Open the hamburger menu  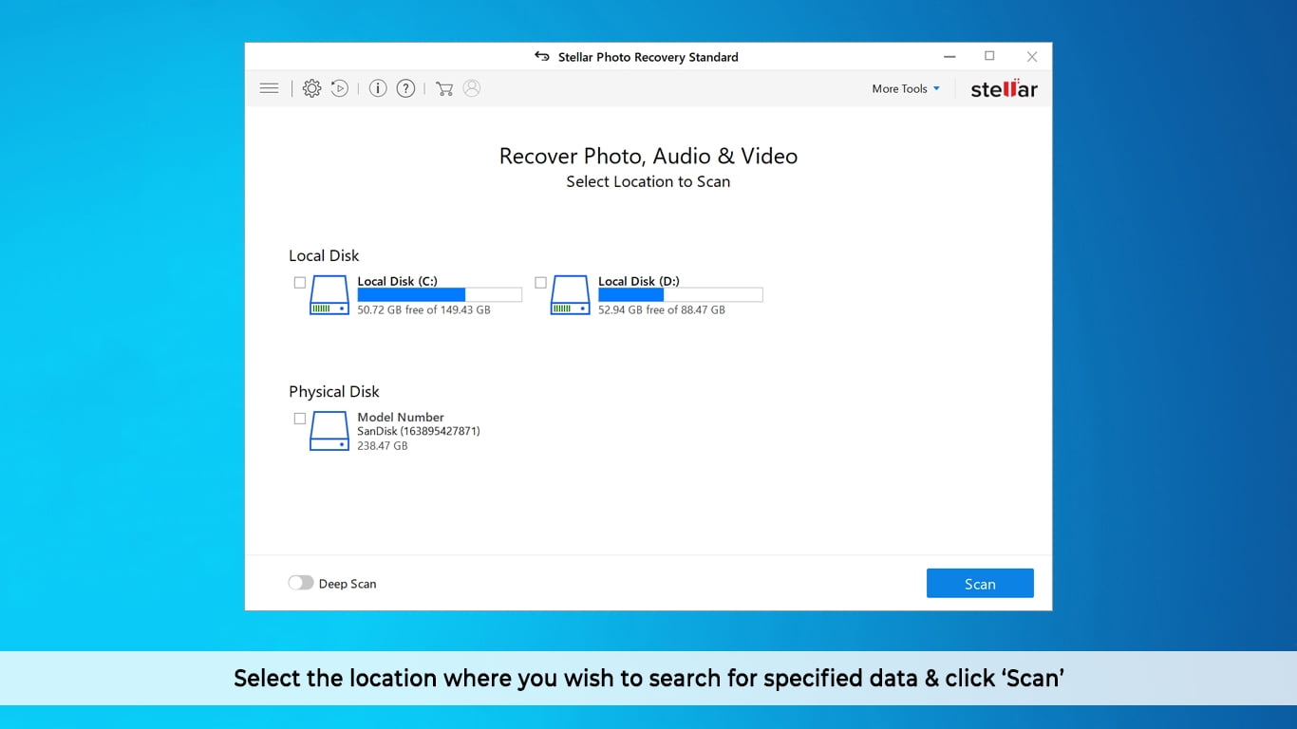269,88
